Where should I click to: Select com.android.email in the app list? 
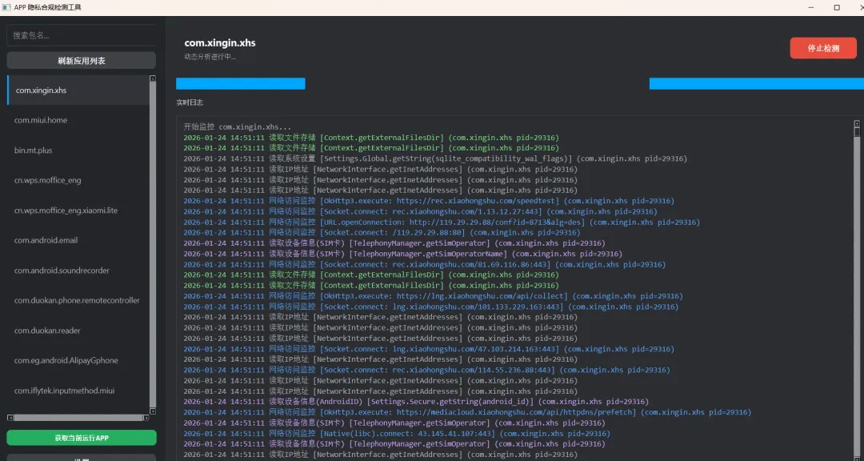78,240
